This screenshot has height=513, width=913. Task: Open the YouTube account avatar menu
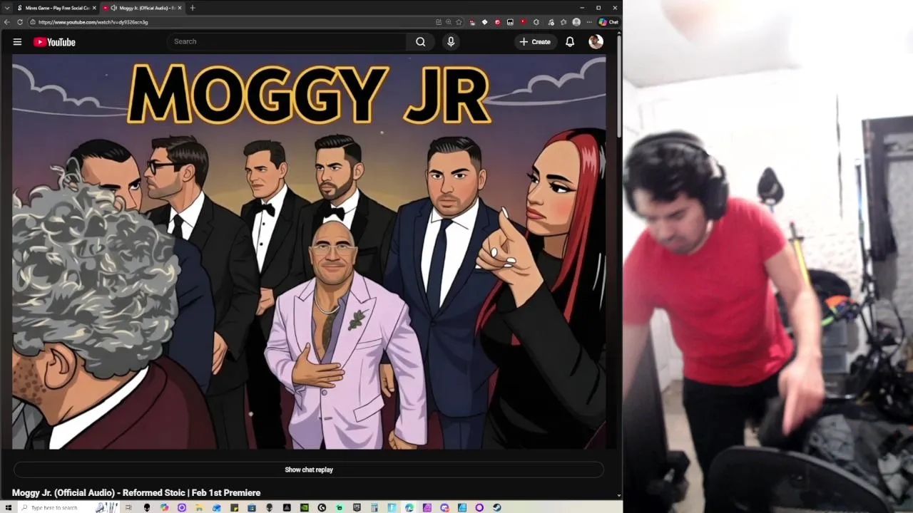596,42
